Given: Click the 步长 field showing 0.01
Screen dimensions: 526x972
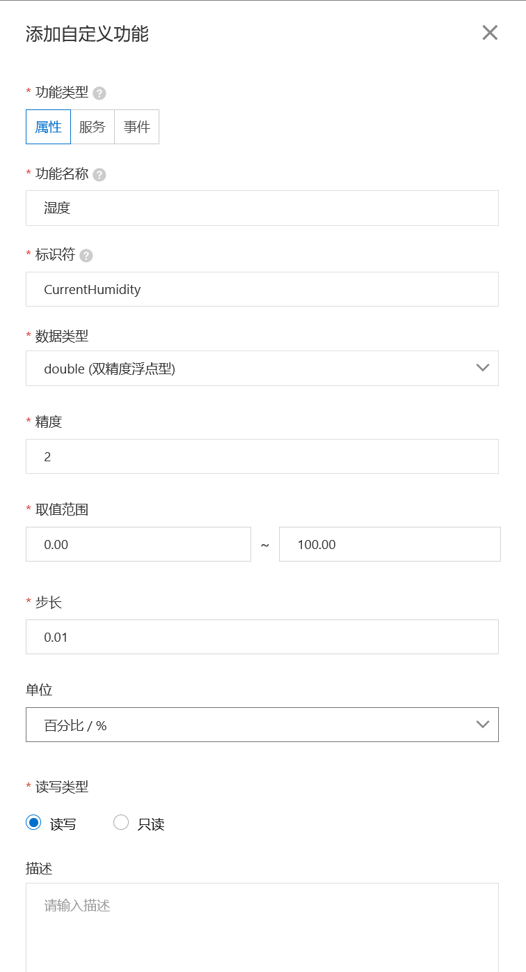Looking at the screenshot, I should (262, 636).
